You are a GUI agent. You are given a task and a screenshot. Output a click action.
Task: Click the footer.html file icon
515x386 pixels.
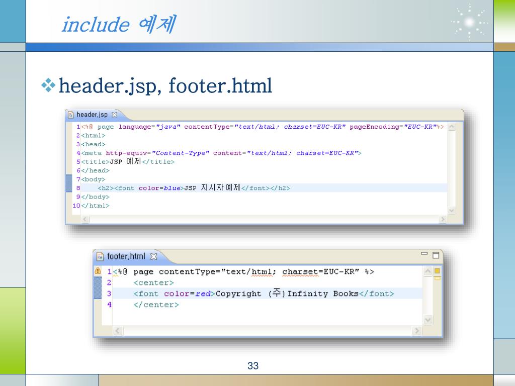click(x=100, y=256)
